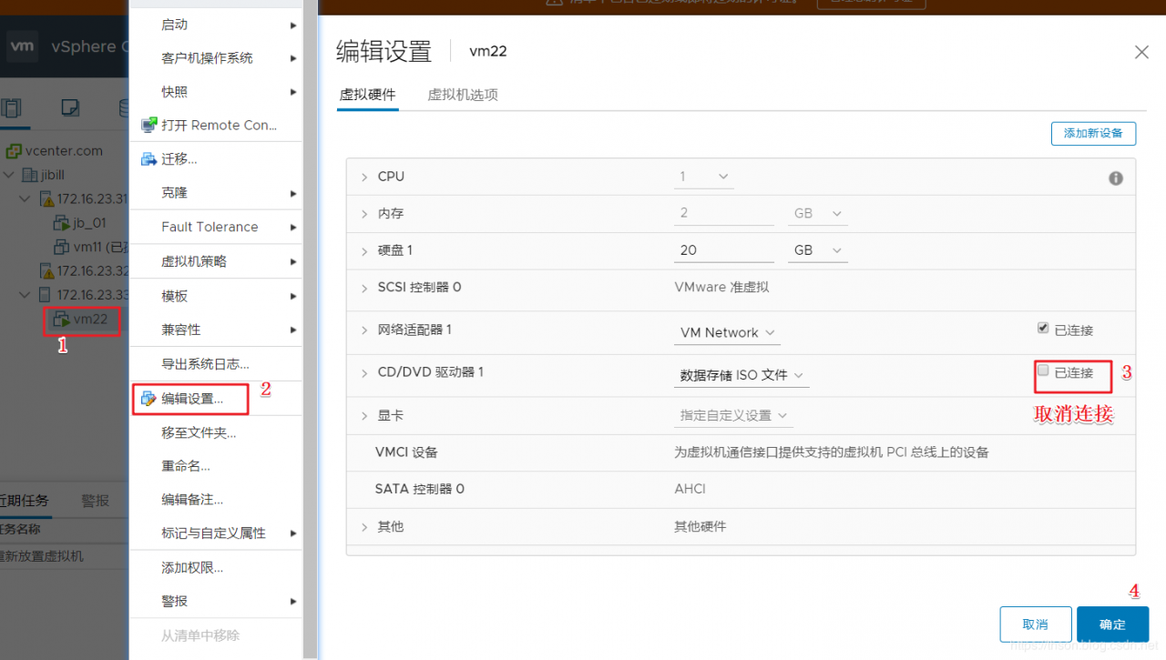Click the jibill datacenter icon

point(29,175)
